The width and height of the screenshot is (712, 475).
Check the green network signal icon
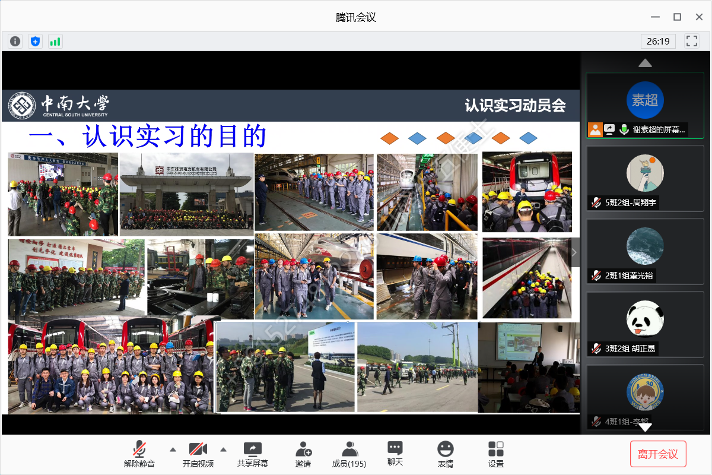(55, 41)
